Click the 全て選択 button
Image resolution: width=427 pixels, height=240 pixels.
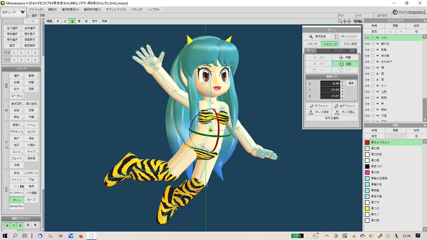point(12,28)
